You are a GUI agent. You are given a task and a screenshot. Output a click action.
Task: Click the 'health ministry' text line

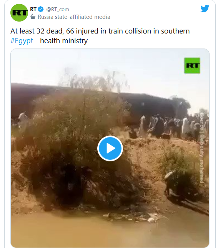coord(64,41)
